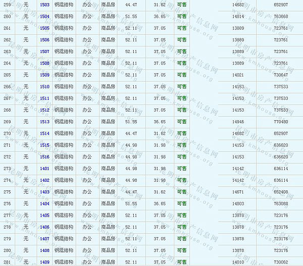This screenshot has width=303, height=266.
Task: Click room 1516 link
Action: 44,157
